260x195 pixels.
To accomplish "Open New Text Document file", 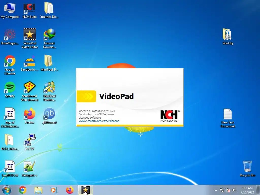I will (x=228, y=118).
